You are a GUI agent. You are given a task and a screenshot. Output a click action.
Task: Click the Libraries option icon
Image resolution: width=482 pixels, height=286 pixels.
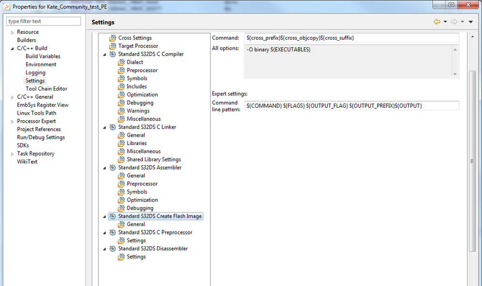[121, 143]
